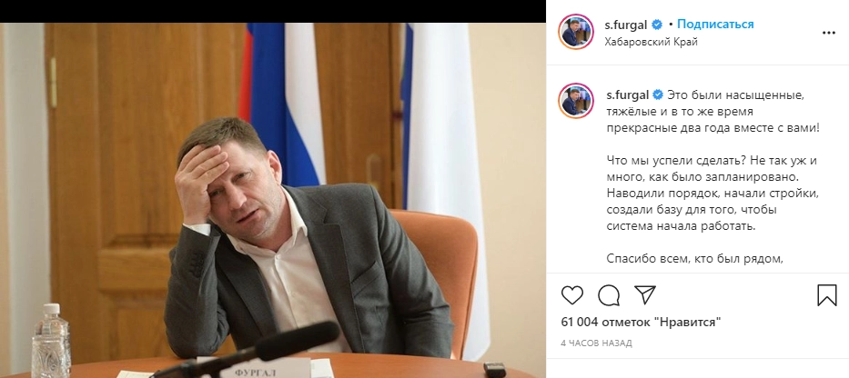
Task: Open the three-dot more options menu
Action: (828, 33)
